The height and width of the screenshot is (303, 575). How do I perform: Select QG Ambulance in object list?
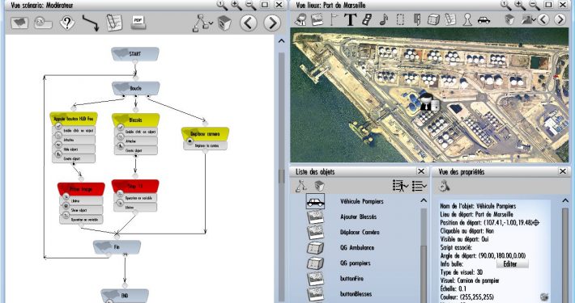[357, 247]
